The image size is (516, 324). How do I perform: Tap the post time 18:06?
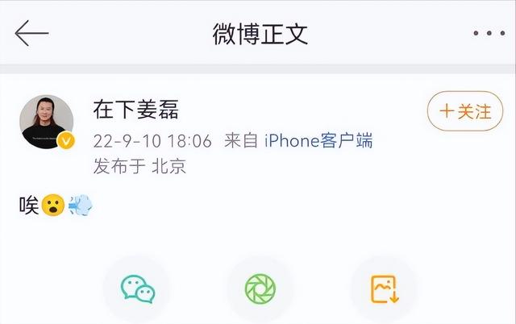(190, 141)
